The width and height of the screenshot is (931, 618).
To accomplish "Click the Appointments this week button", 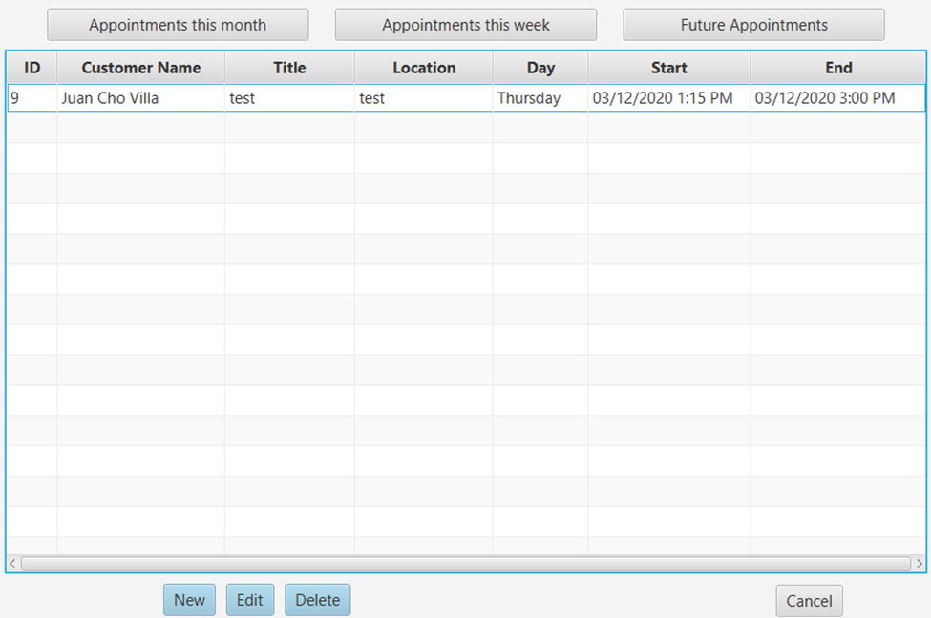I will coord(465,25).
